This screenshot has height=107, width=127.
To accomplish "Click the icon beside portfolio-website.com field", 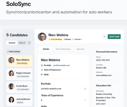I will point(85,89).
